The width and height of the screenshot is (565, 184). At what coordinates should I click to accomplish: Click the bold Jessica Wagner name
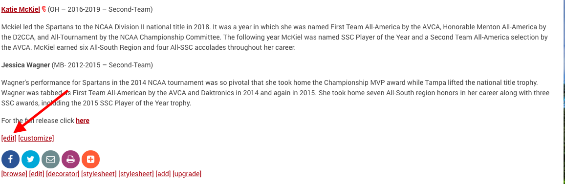pyautogui.click(x=25, y=65)
